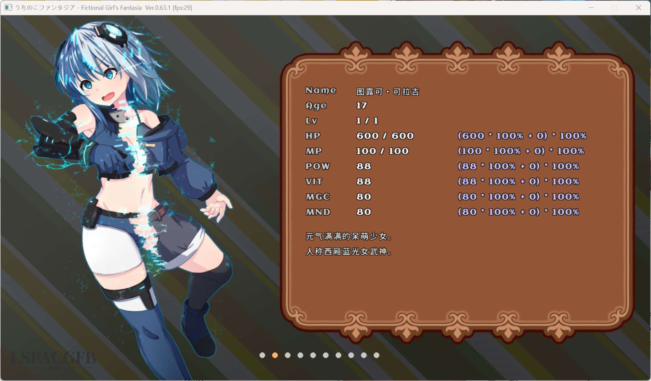Go to the ninth page dot
Screen dimensions: 651x381
[364, 355]
